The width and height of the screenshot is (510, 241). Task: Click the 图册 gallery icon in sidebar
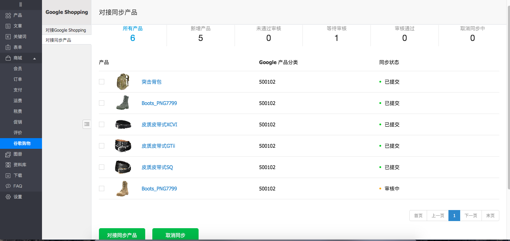[x=8, y=154]
